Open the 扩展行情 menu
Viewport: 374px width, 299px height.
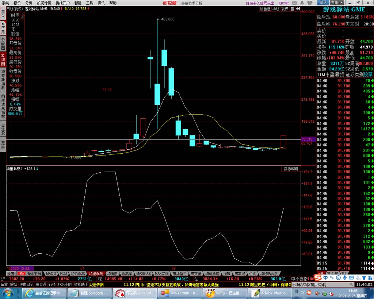point(44,3)
